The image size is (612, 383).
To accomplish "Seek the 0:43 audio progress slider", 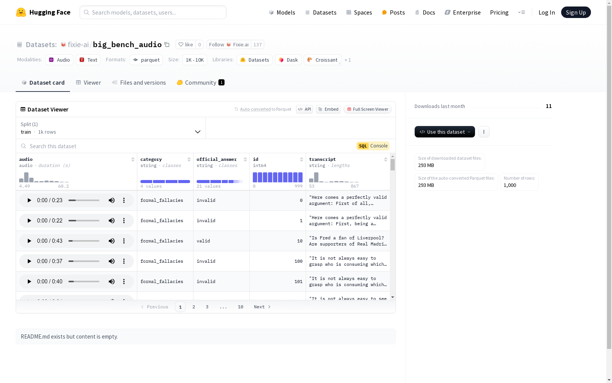I will (84, 241).
